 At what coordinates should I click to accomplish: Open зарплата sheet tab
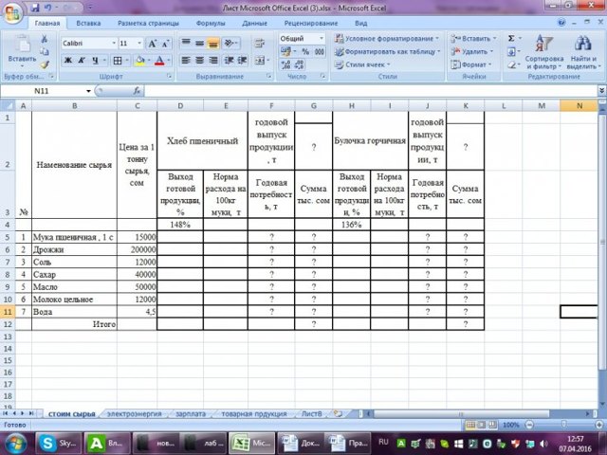pyautogui.click(x=191, y=413)
